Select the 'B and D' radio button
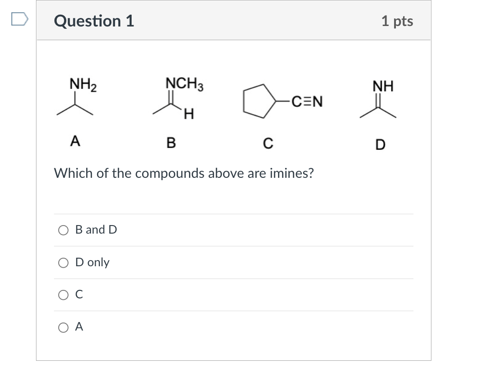484x375 pixels. click(63, 230)
